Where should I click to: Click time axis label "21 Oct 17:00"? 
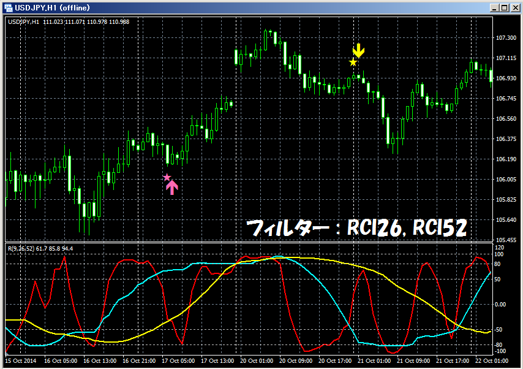(x=453, y=361)
